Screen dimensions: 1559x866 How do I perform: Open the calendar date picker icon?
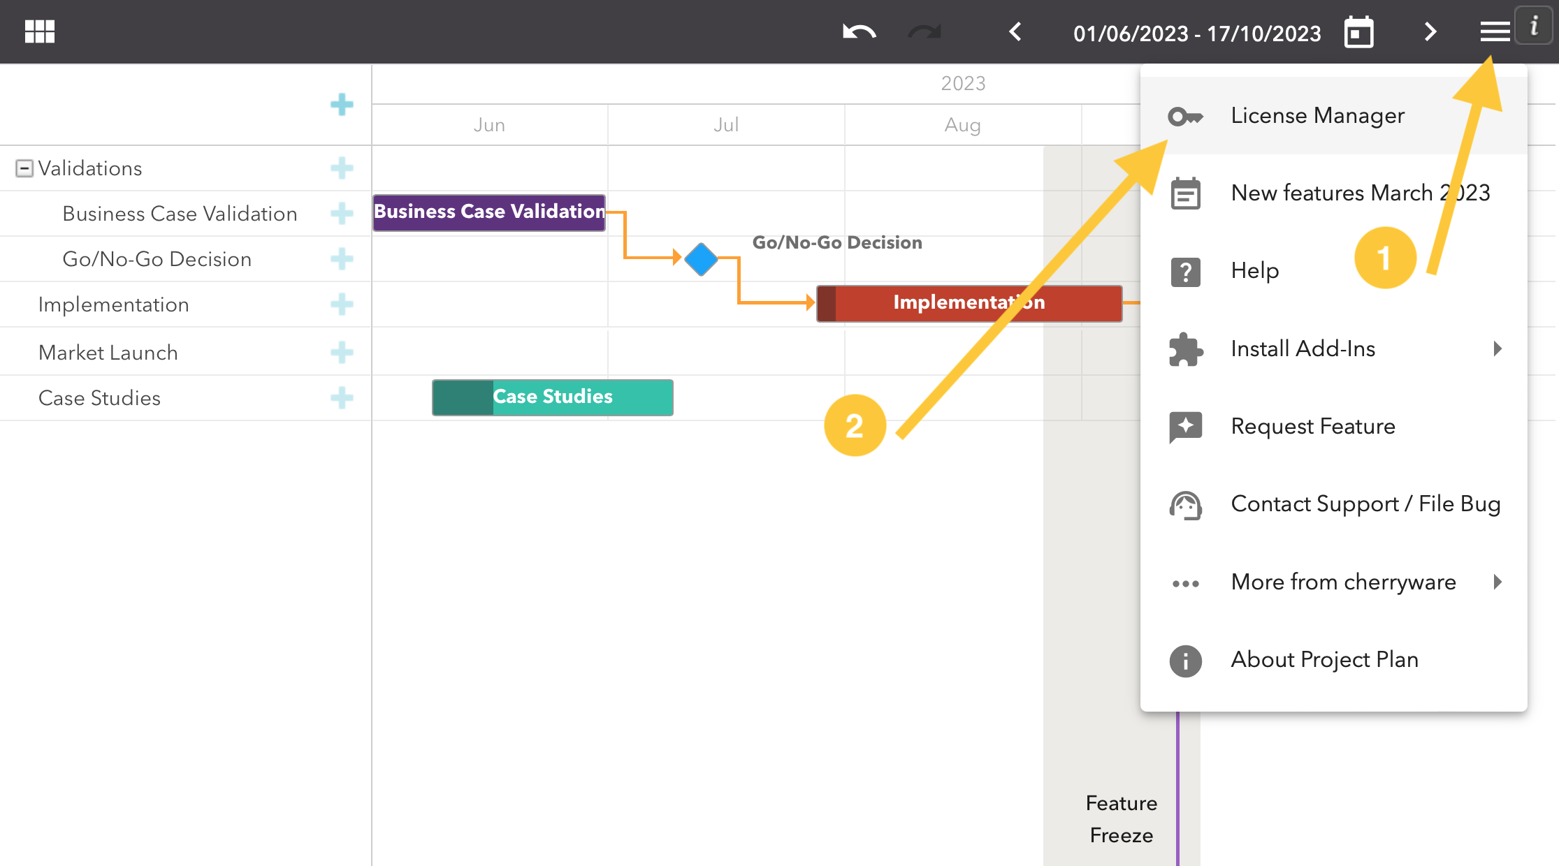pos(1358,33)
